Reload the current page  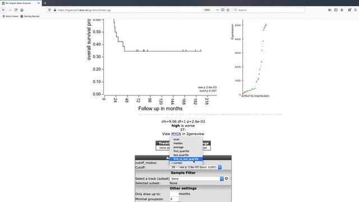pos(16,10)
